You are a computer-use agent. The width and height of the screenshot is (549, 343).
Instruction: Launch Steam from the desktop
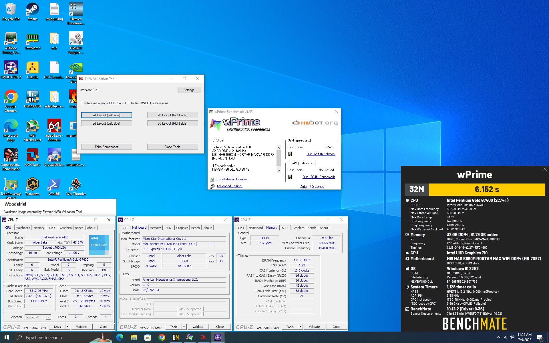pos(32,11)
